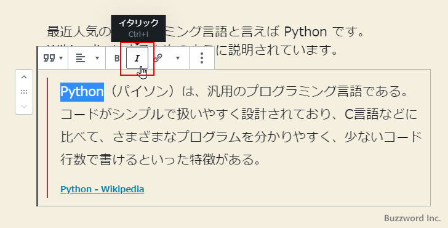Insert a link using the chain icon
The height and width of the screenshot is (228, 448).
158,58
